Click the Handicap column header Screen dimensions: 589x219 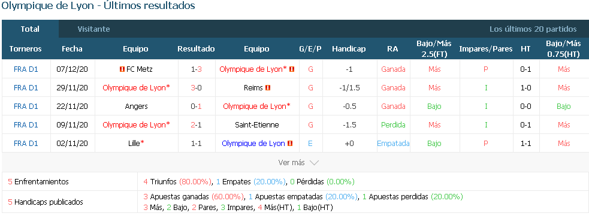click(x=349, y=48)
